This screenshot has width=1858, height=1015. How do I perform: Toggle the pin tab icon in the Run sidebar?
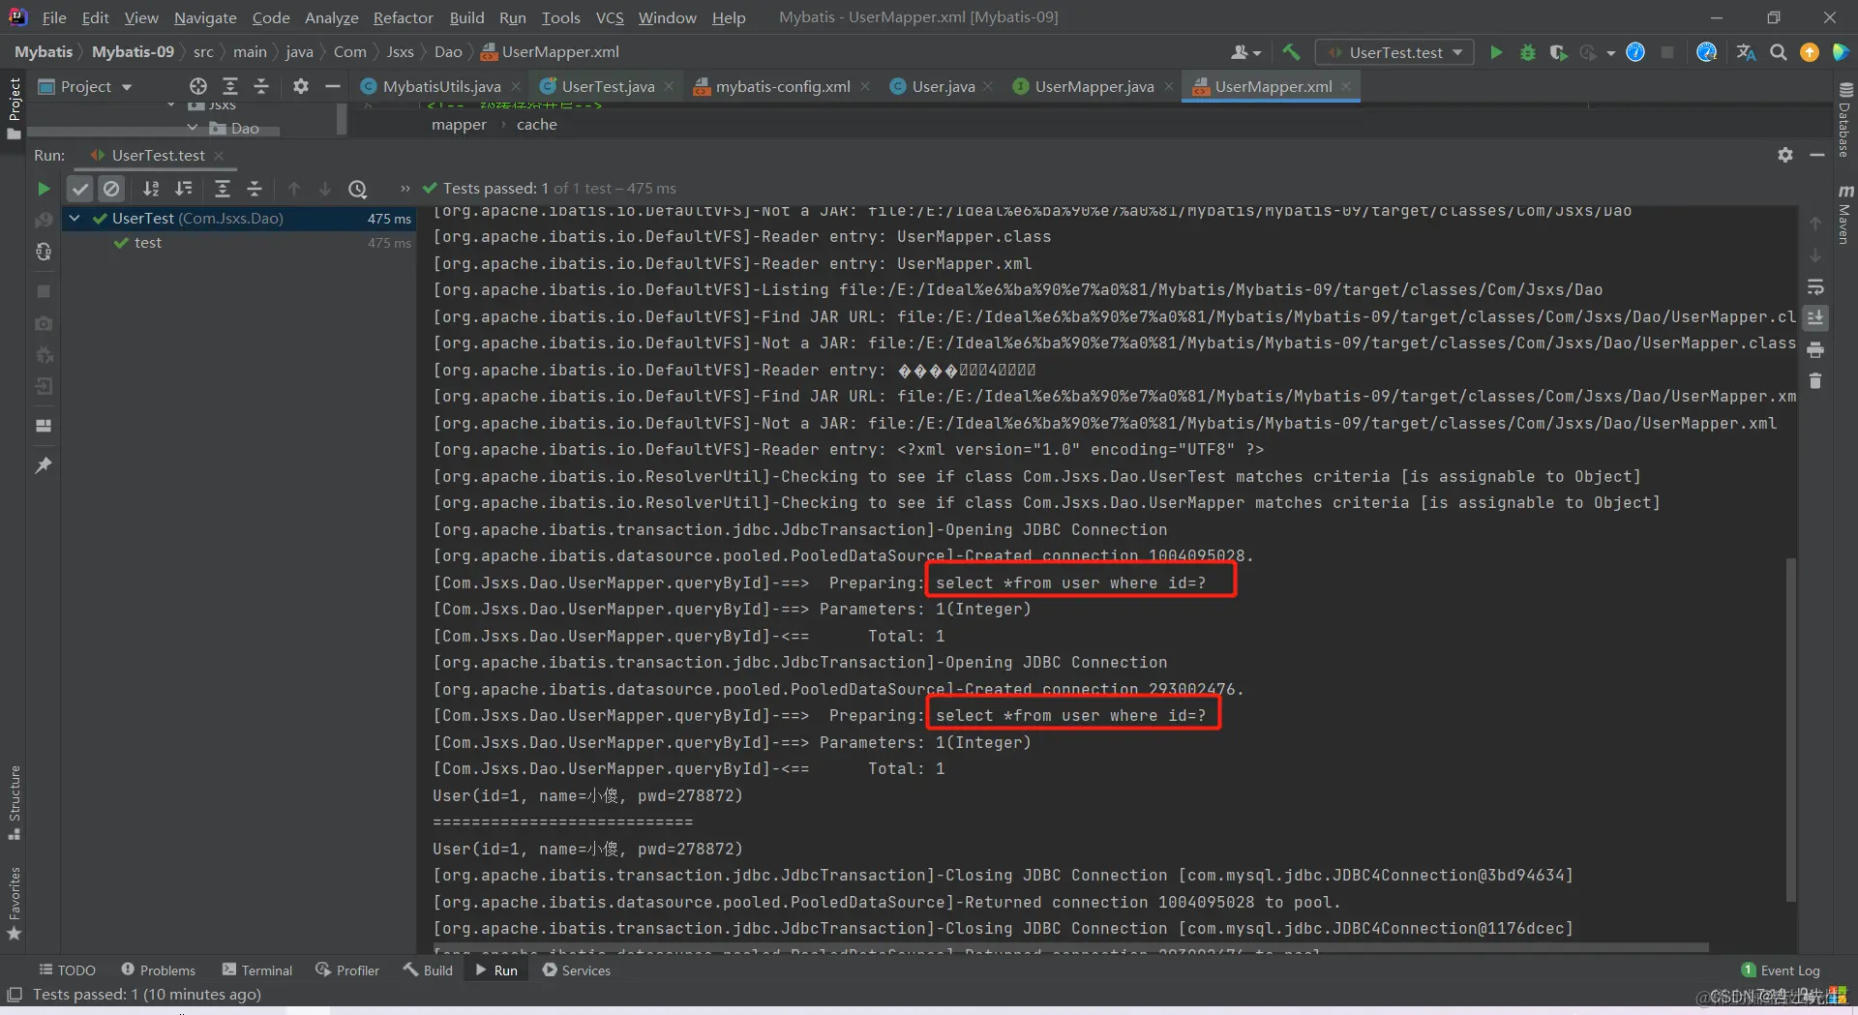click(44, 465)
